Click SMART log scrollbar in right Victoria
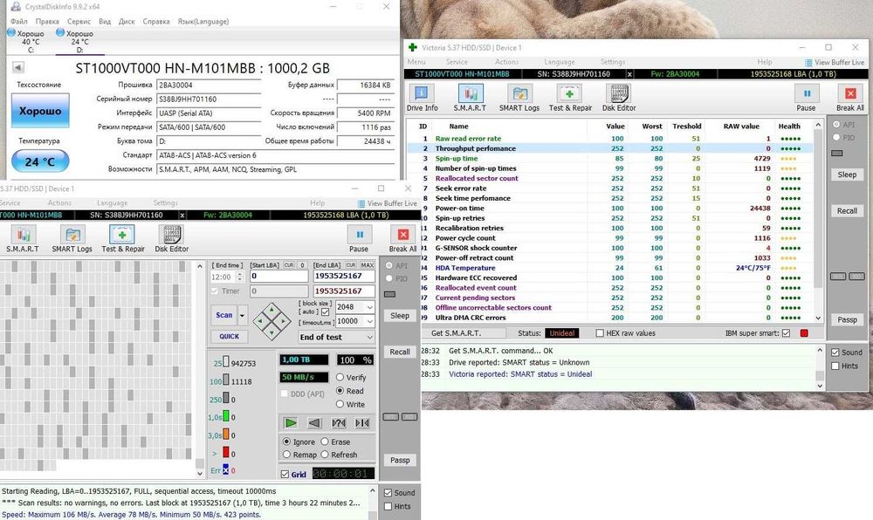873x520 pixels. click(x=820, y=368)
